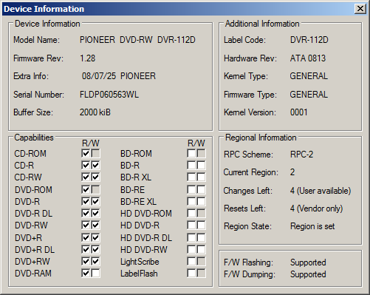The width and height of the screenshot is (370, 295).
Task: Toggle the CD-ROM write checkbox
Action: click(x=96, y=153)
